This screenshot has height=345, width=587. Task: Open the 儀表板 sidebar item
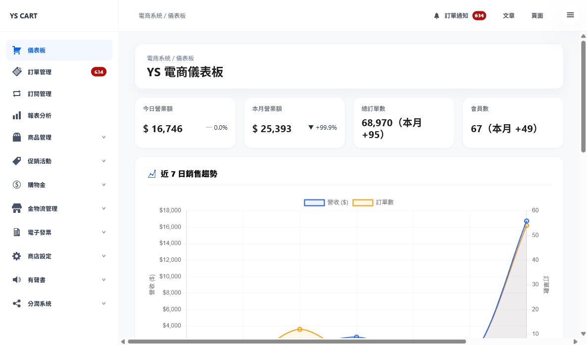click(59, 50)
